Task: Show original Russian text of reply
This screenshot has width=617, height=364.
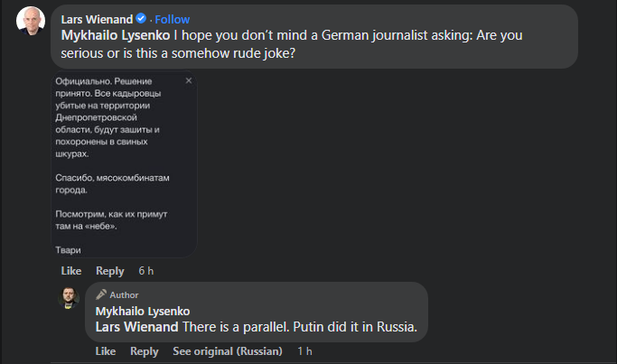Action: (228, 351)
